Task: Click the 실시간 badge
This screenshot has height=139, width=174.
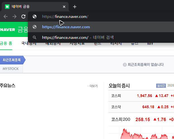Action: 161,86
